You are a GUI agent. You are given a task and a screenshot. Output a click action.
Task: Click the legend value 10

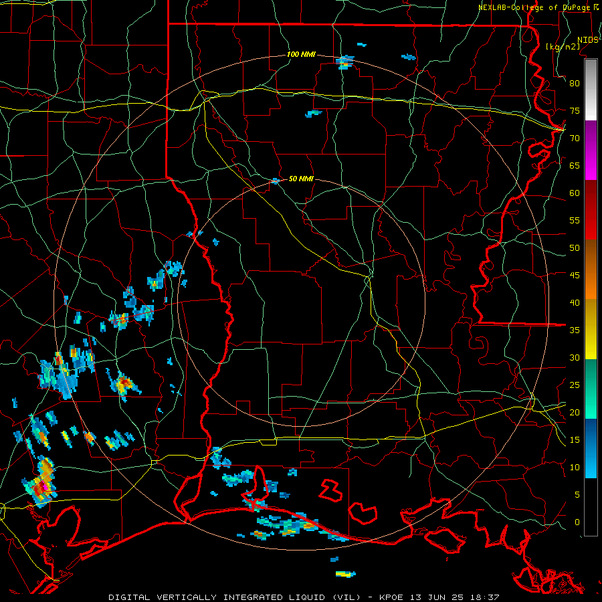(x=575, y=468)
